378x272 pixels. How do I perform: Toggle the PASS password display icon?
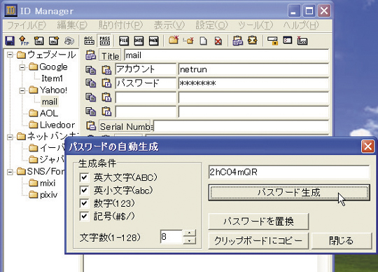[104, 41]
